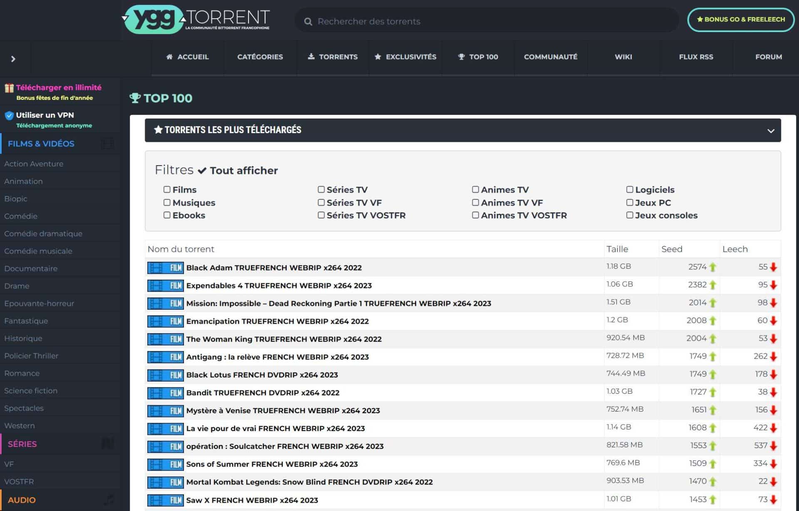
Task: Click the torrent search input field
Action: (x=486, y=21)
